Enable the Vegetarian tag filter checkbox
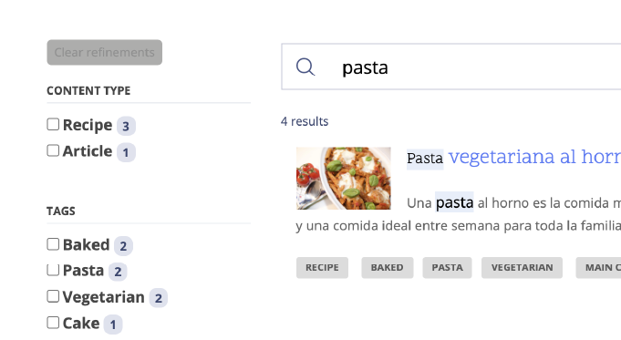 point(53,296)
